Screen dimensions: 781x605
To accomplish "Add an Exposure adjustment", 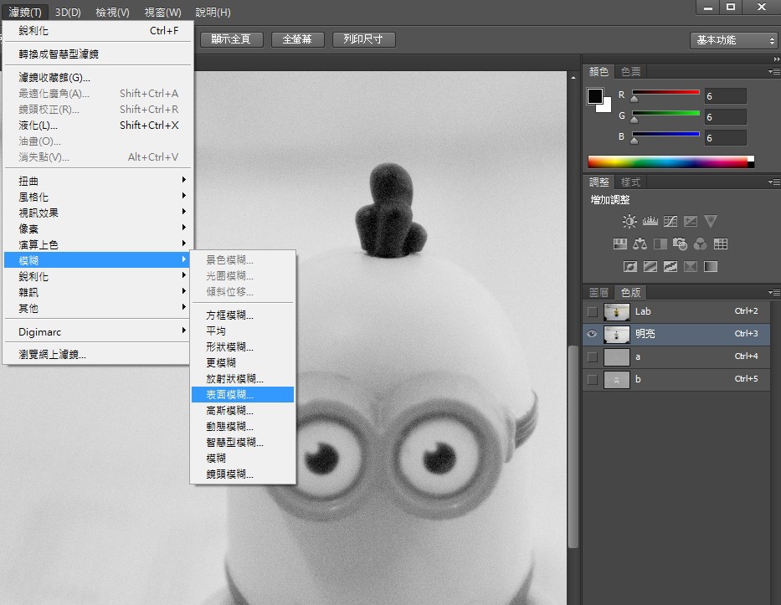I will coord(691,221).
